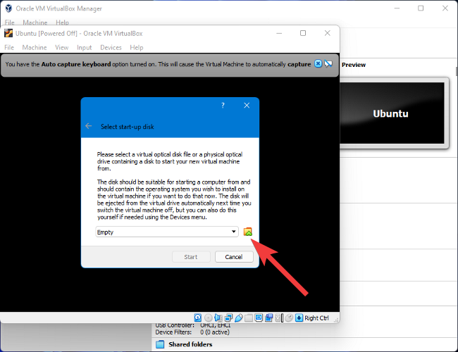Click the Preview section header
The height and width of the screenshot is (352, 458).
[x=354, y=65]
